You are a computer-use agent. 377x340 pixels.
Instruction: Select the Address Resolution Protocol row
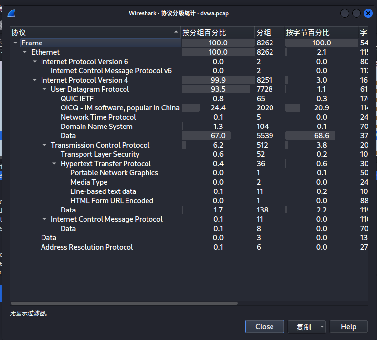[x=189, y=247]
